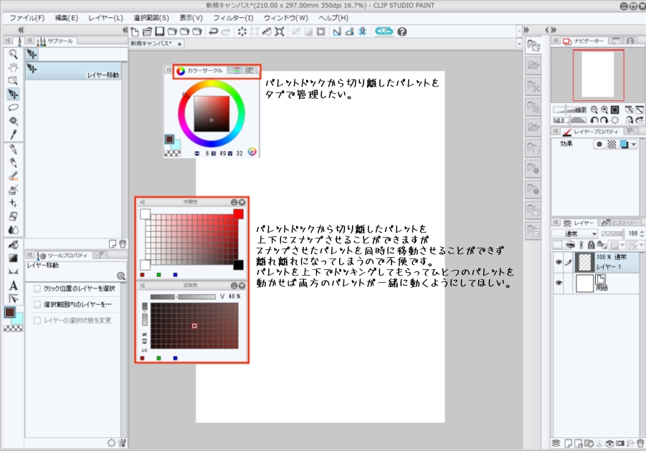Select the Eyedropper tool

click(13, 135)
